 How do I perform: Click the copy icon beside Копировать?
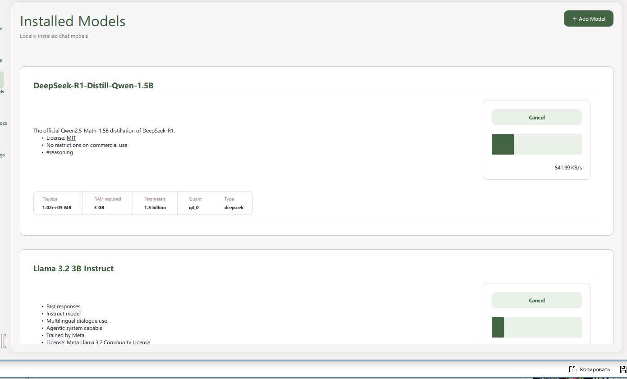[x=572, y=370]
